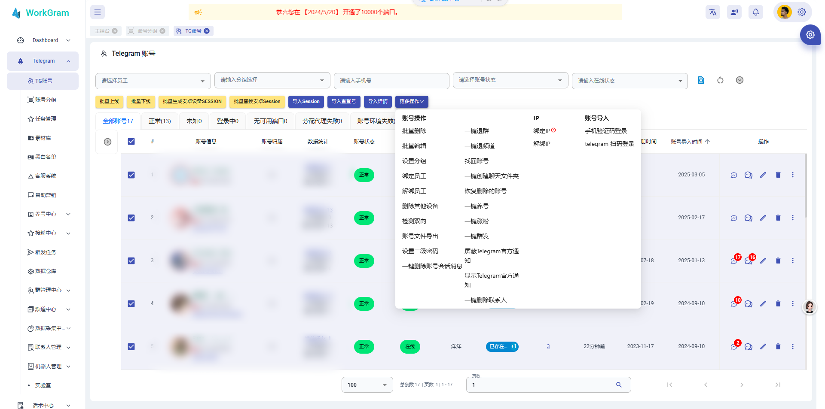825x409 pixels.
Task: Expand more filters circle arrow icon
Action: tap(739, 80)
